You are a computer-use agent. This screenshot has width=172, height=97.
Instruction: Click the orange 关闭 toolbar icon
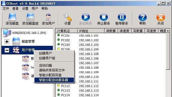coord(160,17)
